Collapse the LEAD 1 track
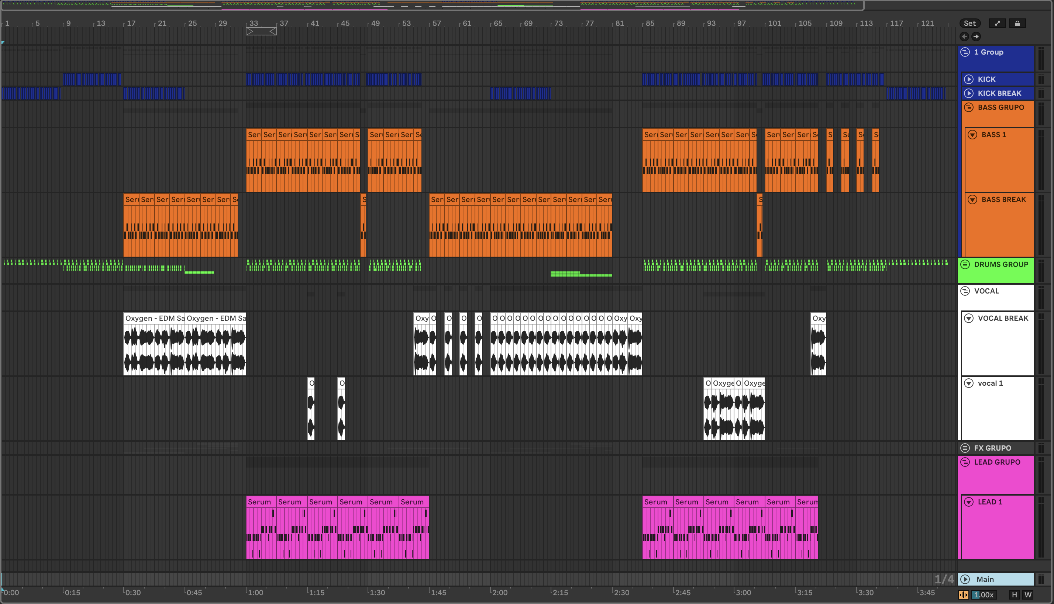The width and height of the screenshot is (1054, 604). tap(968, 502)
